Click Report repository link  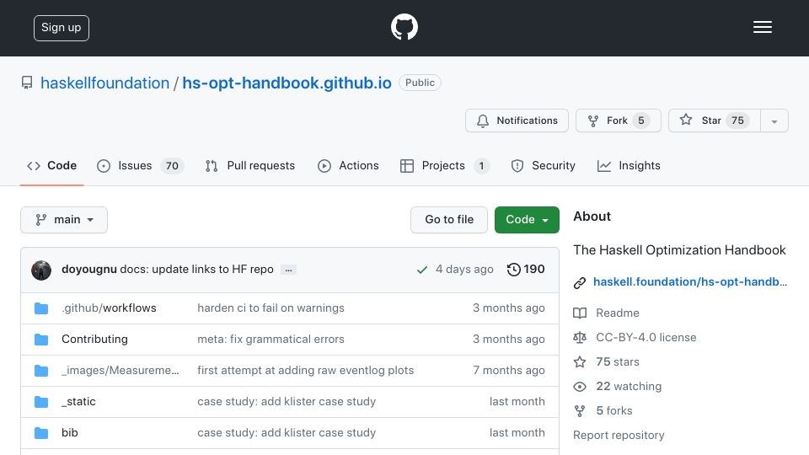(x=619, y=436)
